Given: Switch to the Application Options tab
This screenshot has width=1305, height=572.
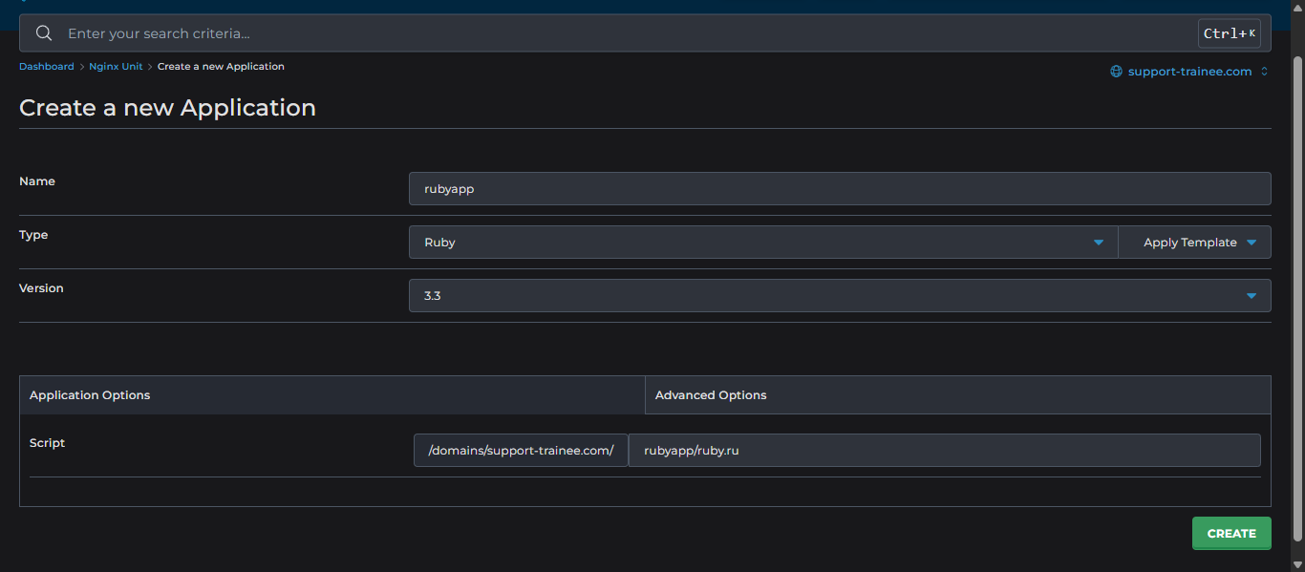Looking at the screenshot, I should pyautogui.click(x=332, y=395).
